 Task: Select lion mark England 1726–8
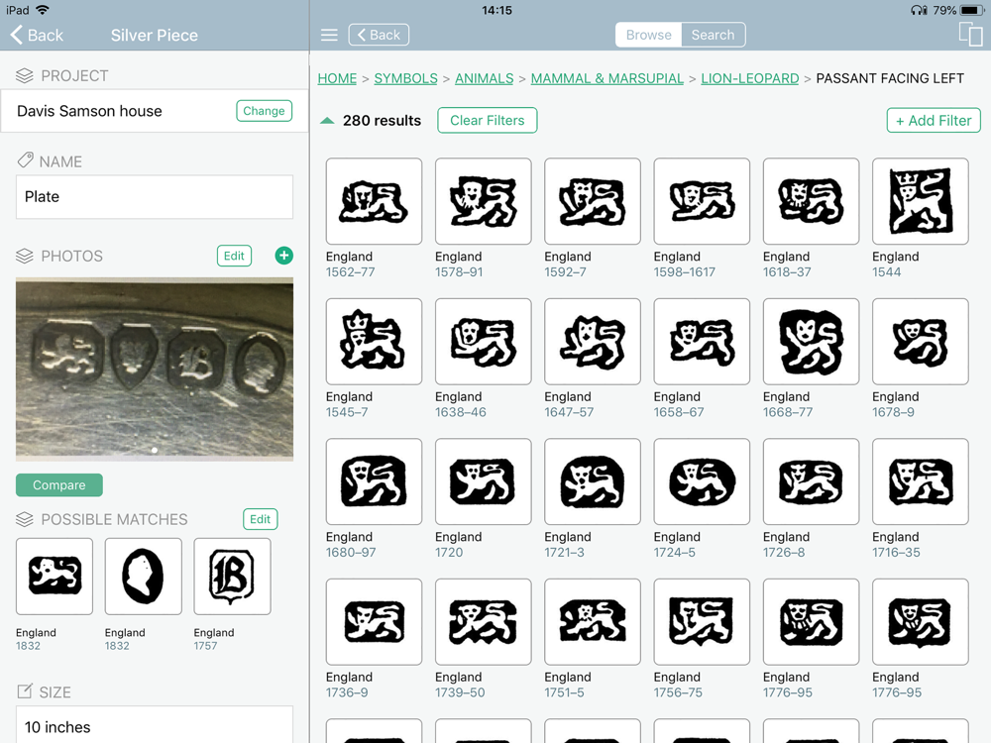coord(811,481)
